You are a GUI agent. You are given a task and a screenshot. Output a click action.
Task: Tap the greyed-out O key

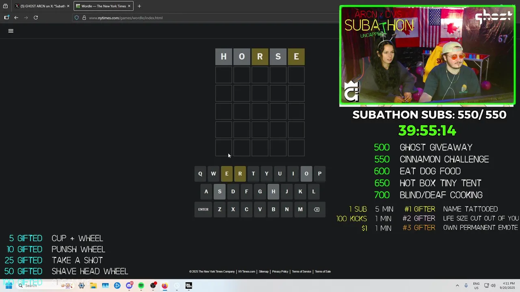click(x=306, y=174)
